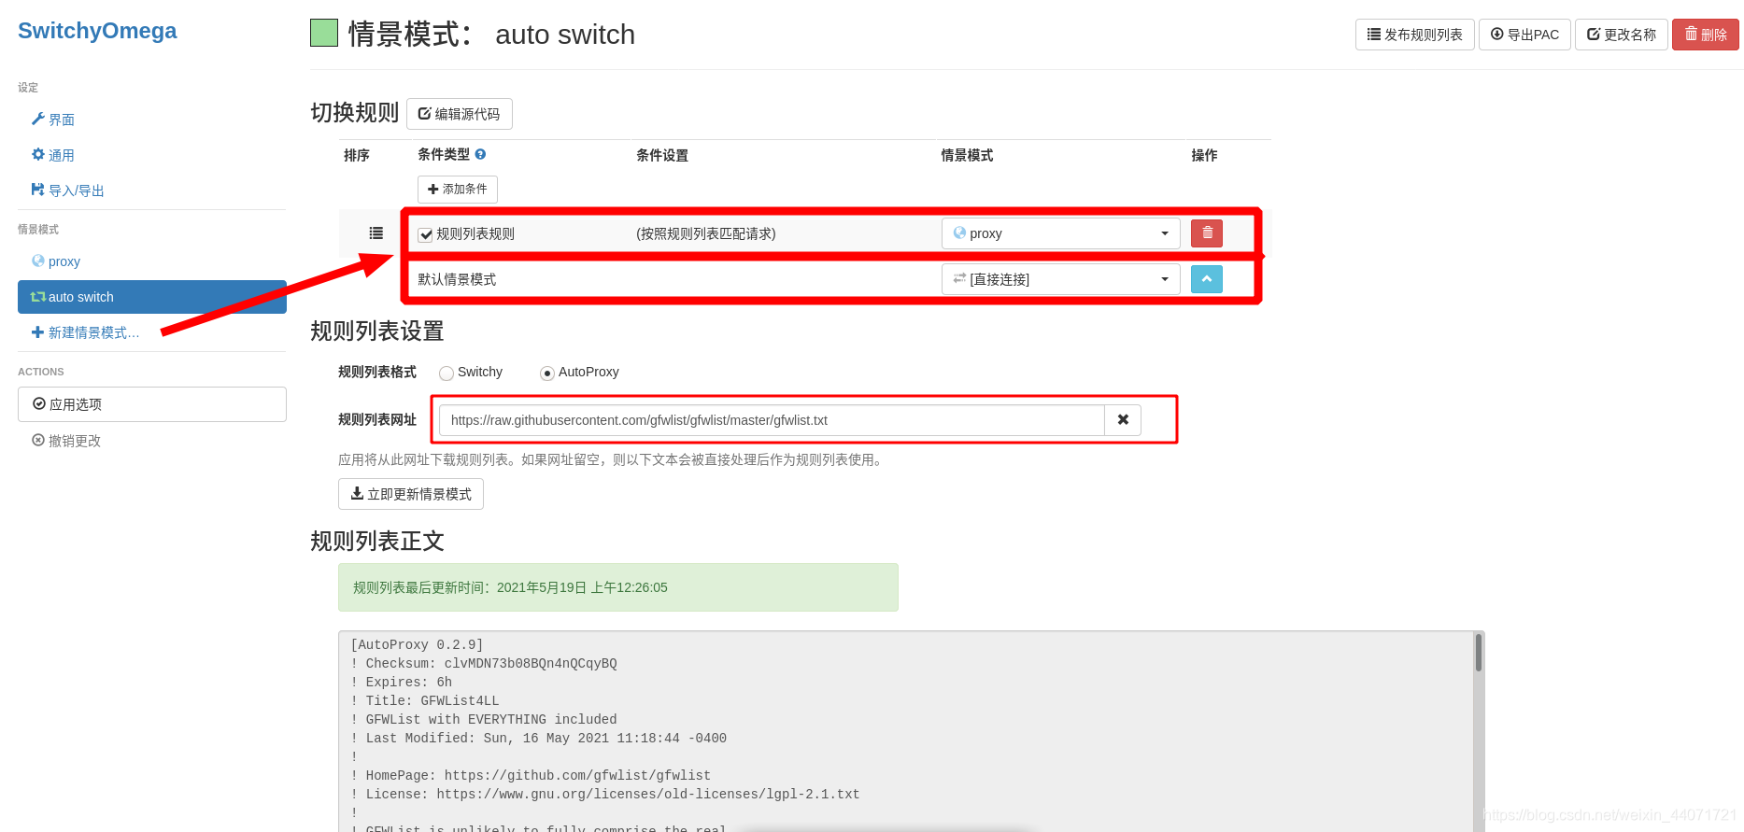Click the 规则列表网址 URL input field
The width and height of the screenshot is (1744, 832).
772,420
